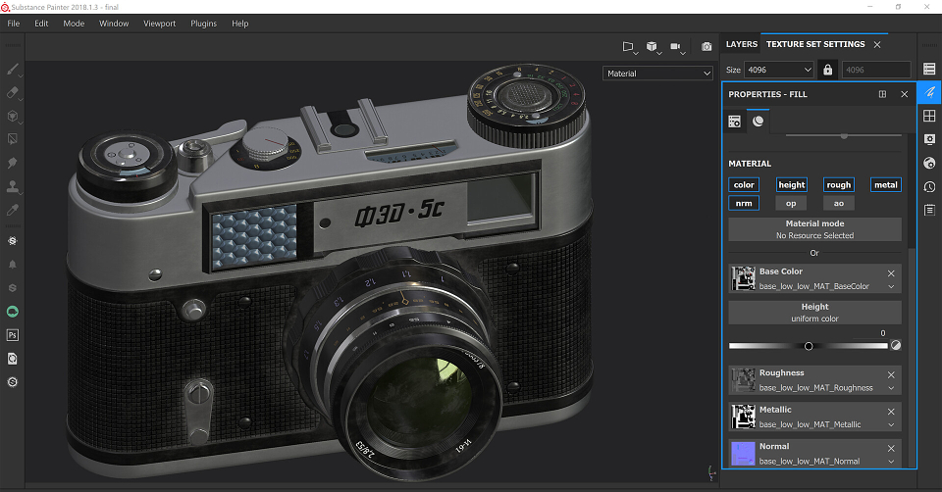Viewport: 942px width, 492px height.
Task: Open the History clock icon
Action: (929, 186)
